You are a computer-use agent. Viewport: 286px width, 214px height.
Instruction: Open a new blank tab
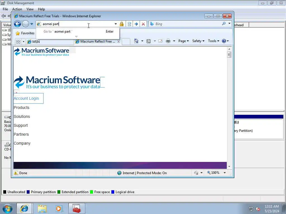click(x=126, y=42)
